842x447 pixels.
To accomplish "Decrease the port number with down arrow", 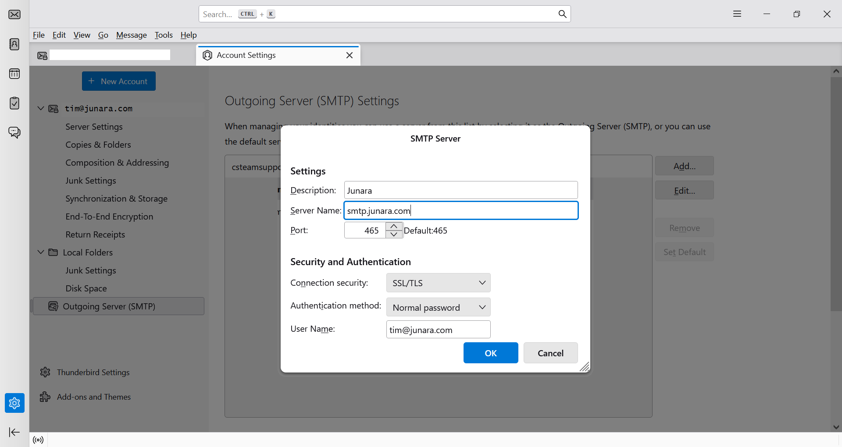I will (x=394, y=234).
